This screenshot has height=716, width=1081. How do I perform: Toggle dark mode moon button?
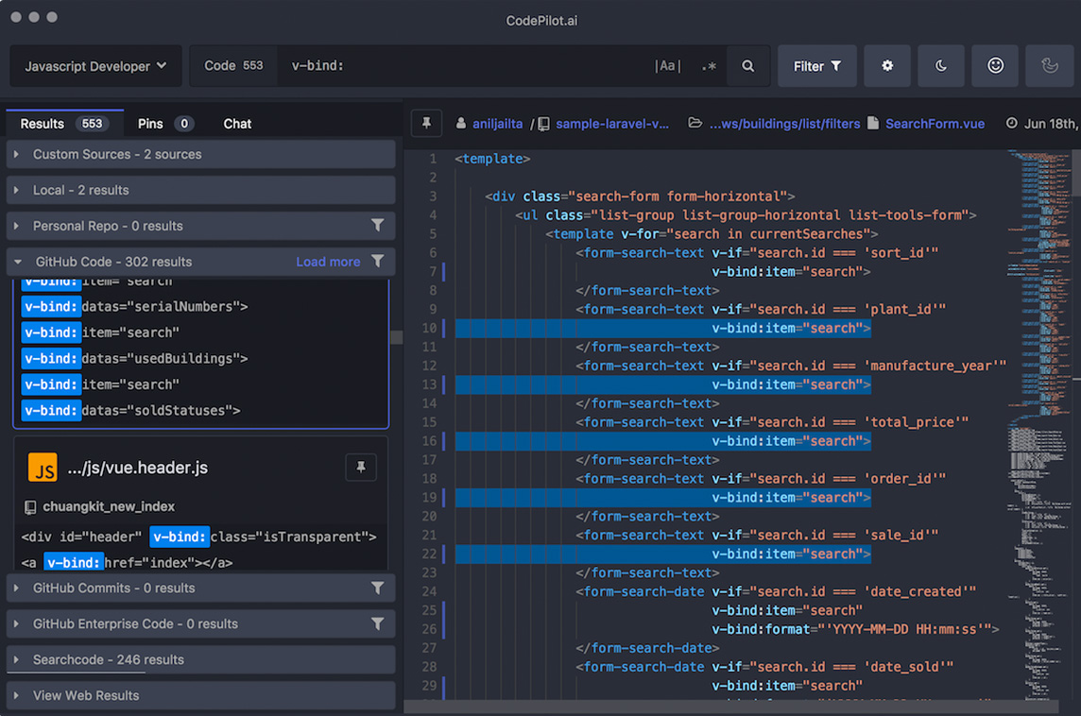[x=941, y=66]
